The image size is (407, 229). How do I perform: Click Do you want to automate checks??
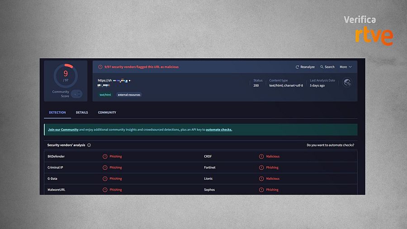[x=331, y=145]
